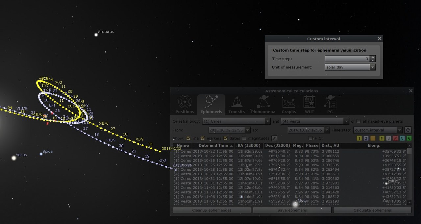Sort table by Elong. column header
The image size is (421, 224).
(374, 145)
